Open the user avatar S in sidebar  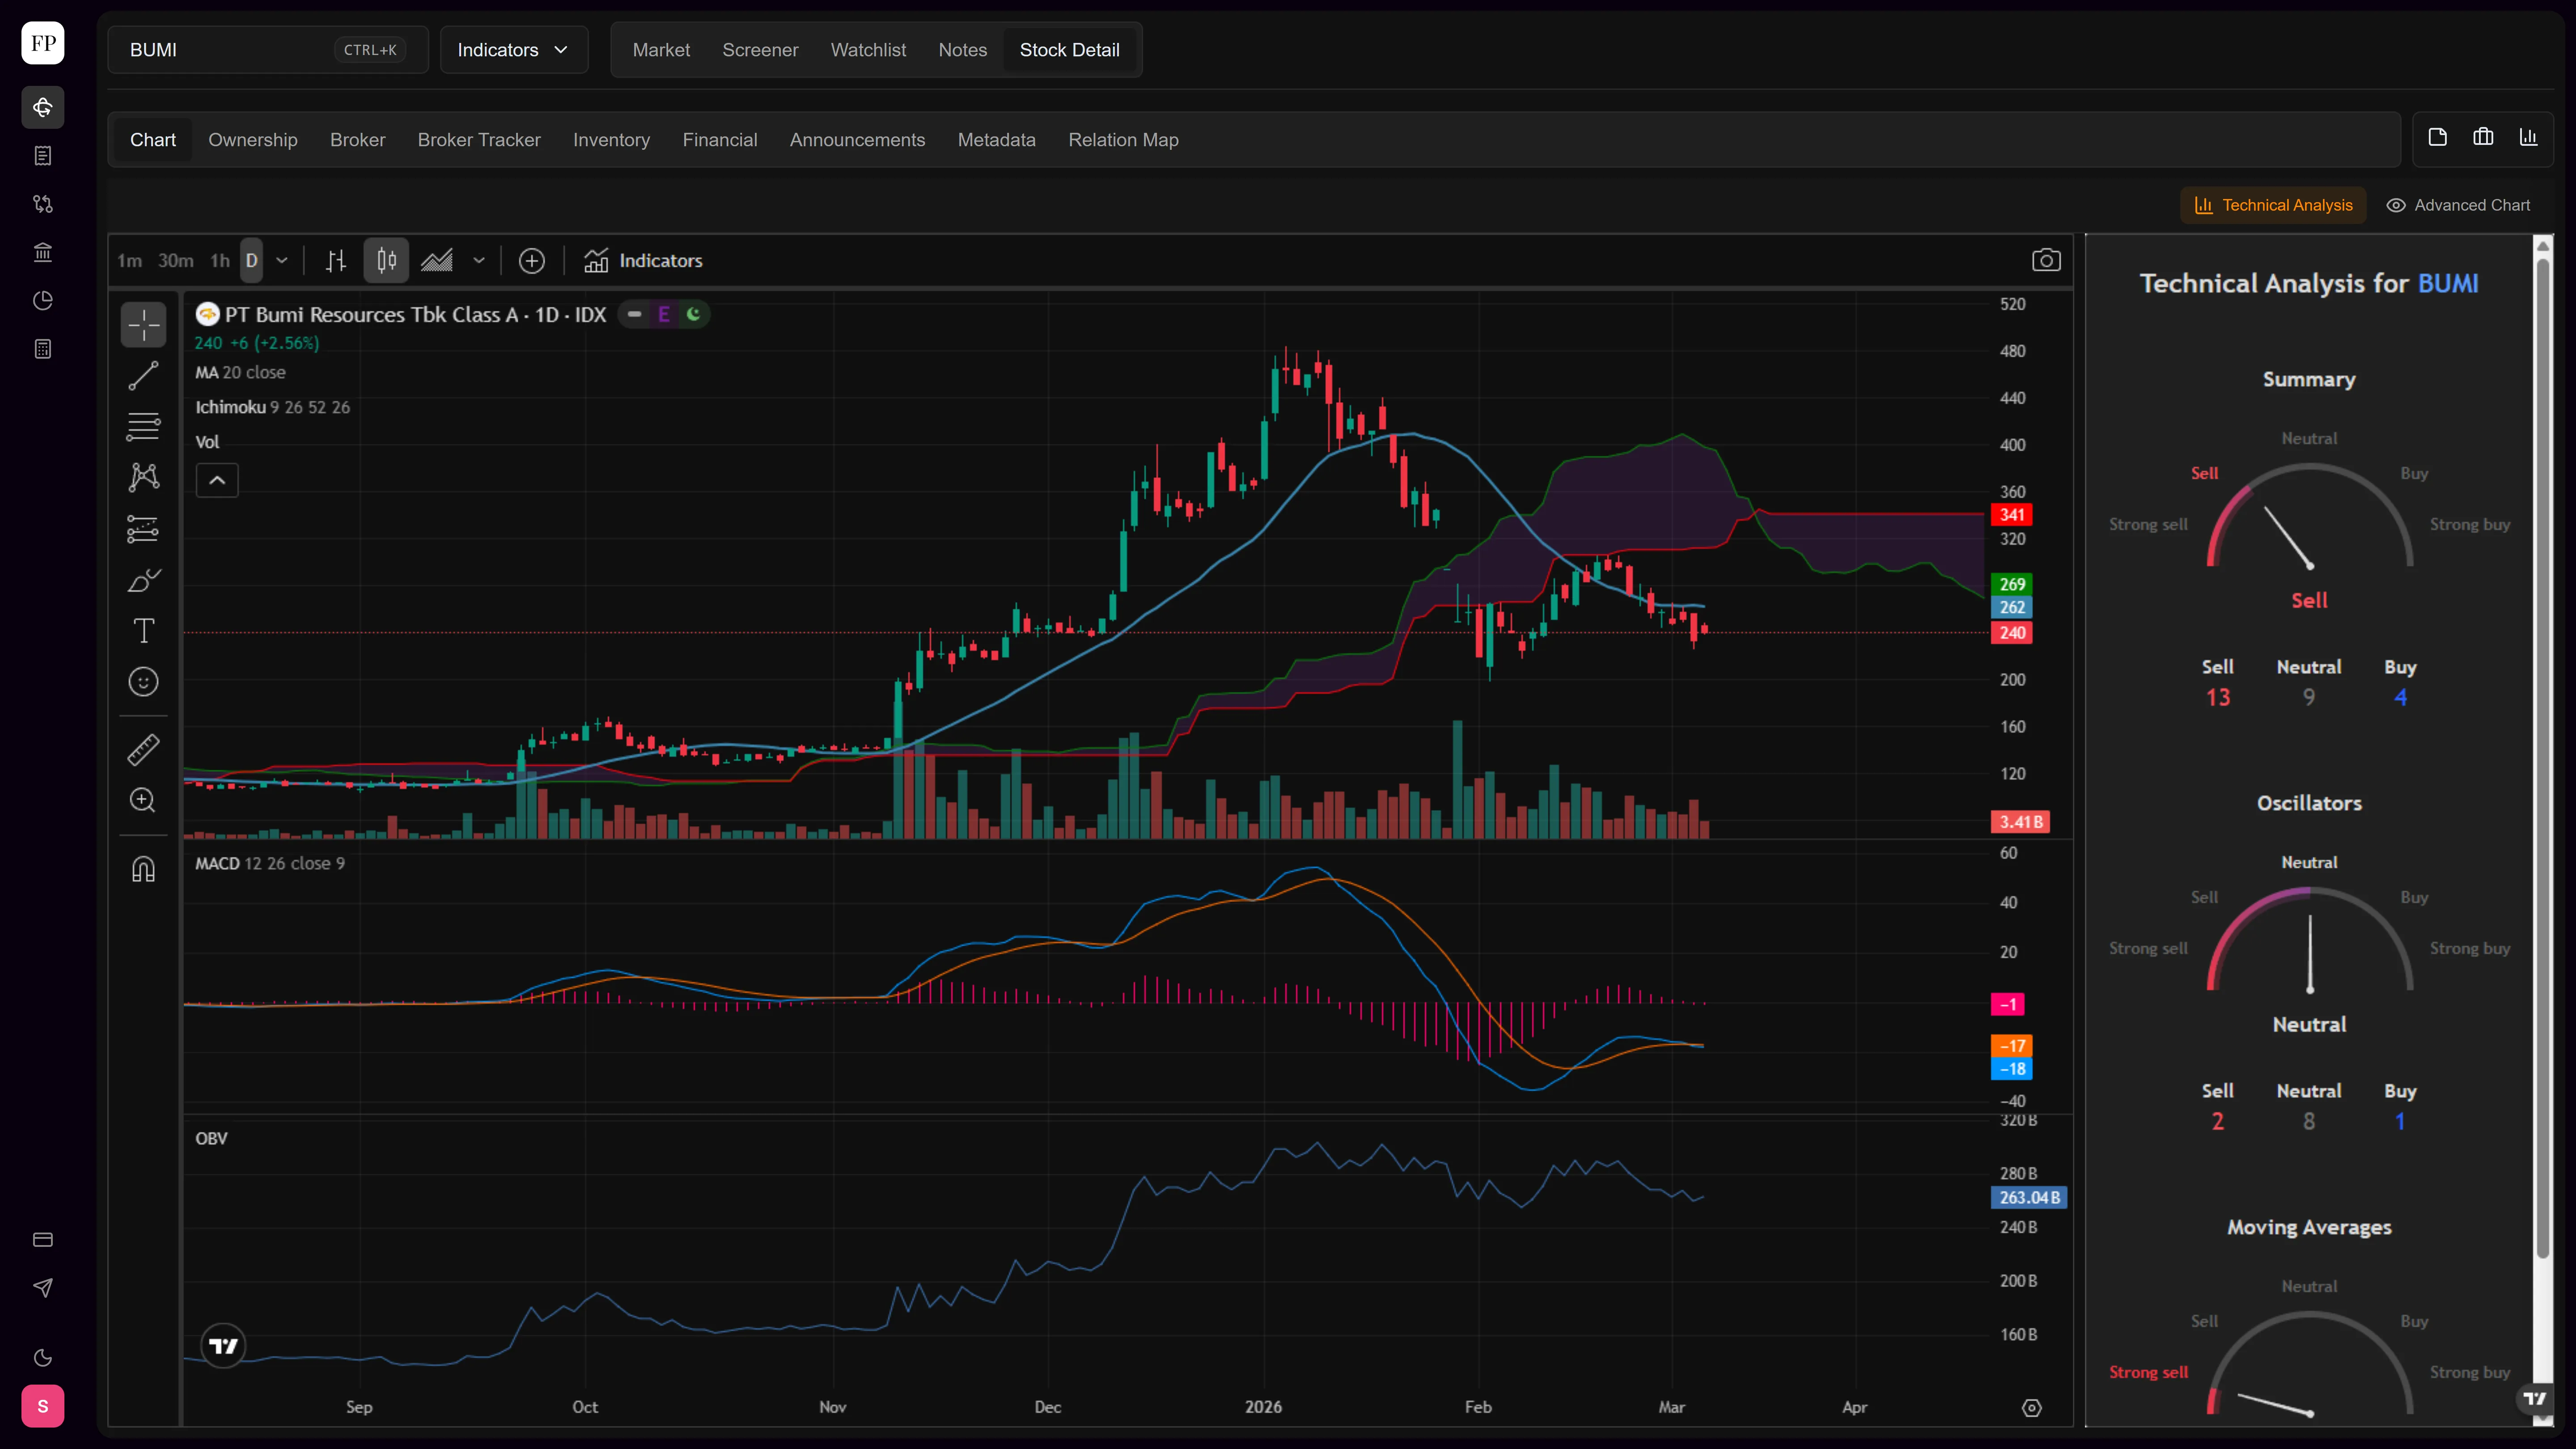(43, 1407)
